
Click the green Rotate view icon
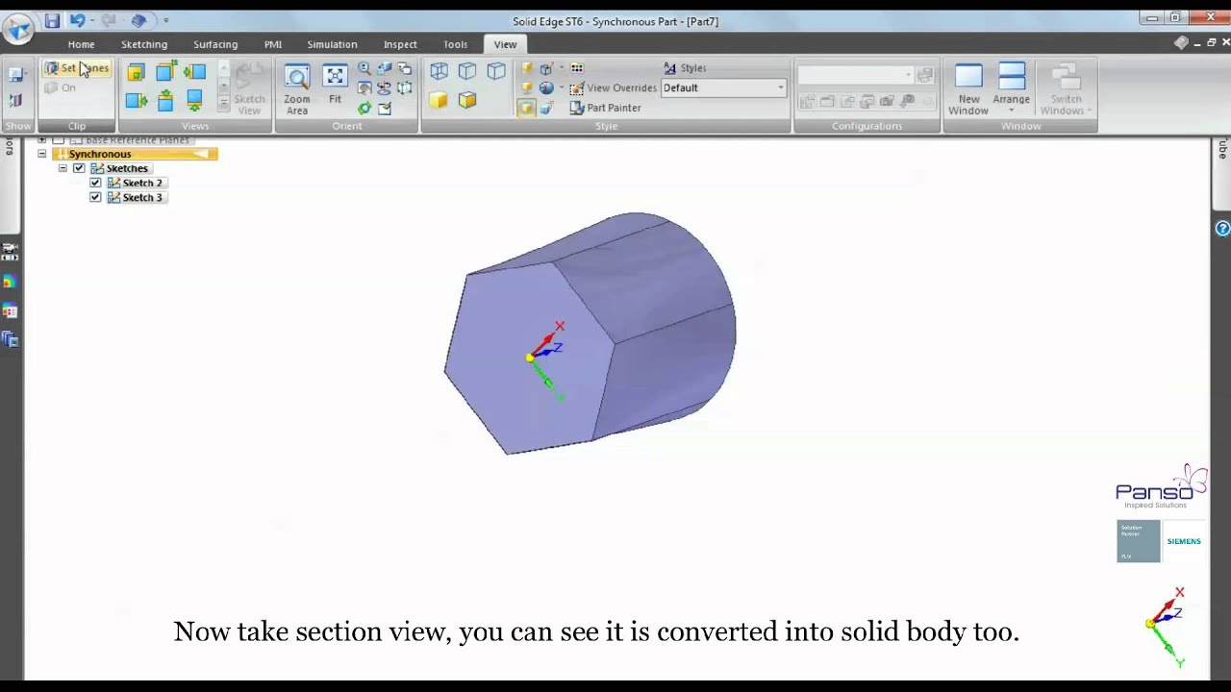pos(364,108)
